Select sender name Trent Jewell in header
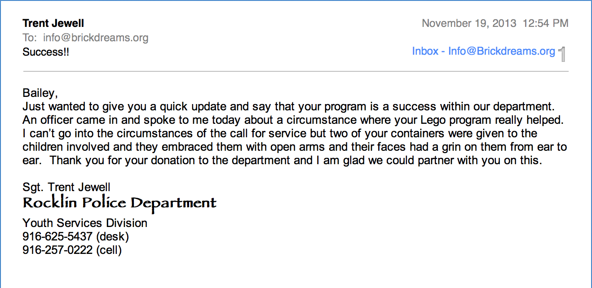 (53, 23)
